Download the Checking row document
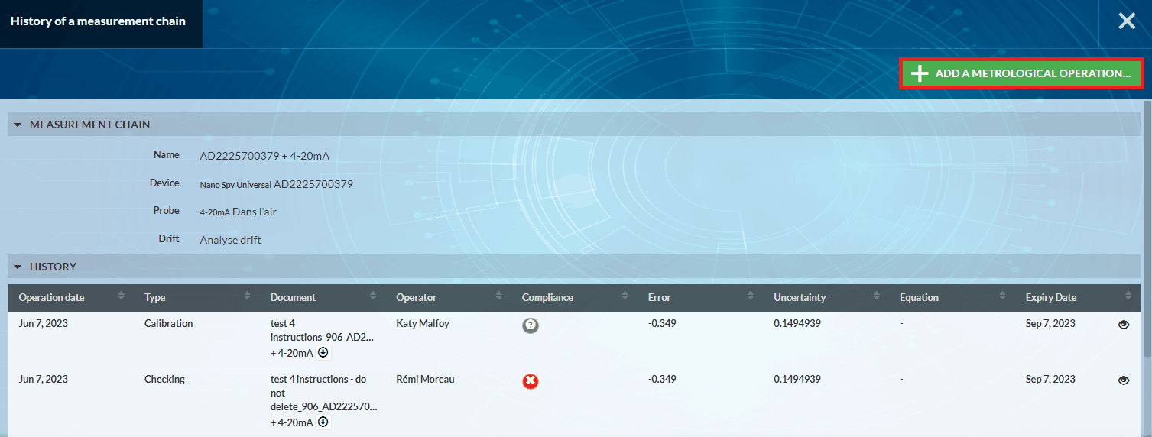The height and width of the screenshot is (437, 1152). pyautogui.click(x=323, y=422)
